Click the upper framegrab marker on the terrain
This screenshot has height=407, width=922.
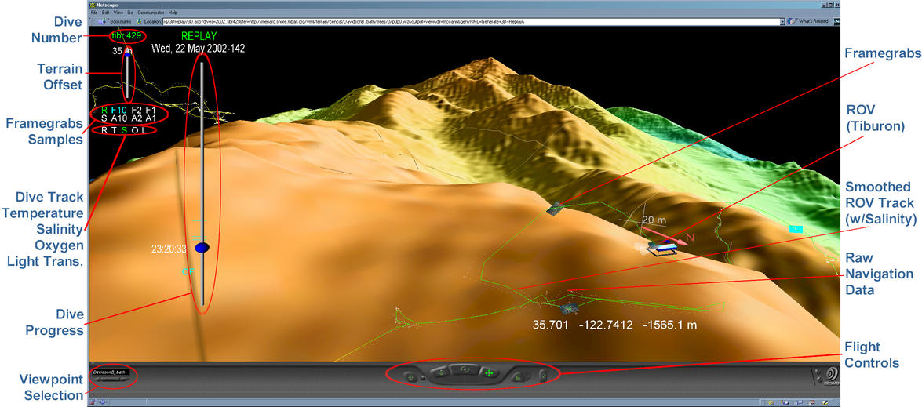[x=556, y=208]
